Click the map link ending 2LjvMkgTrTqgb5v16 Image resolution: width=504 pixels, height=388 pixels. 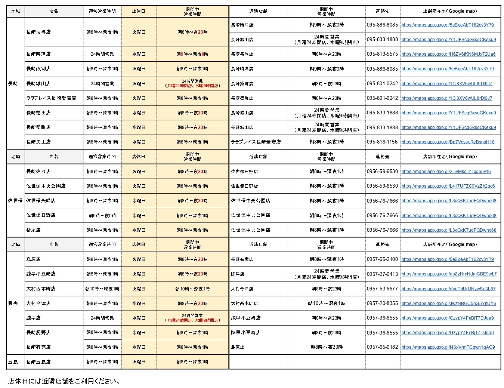coord(446,172)
